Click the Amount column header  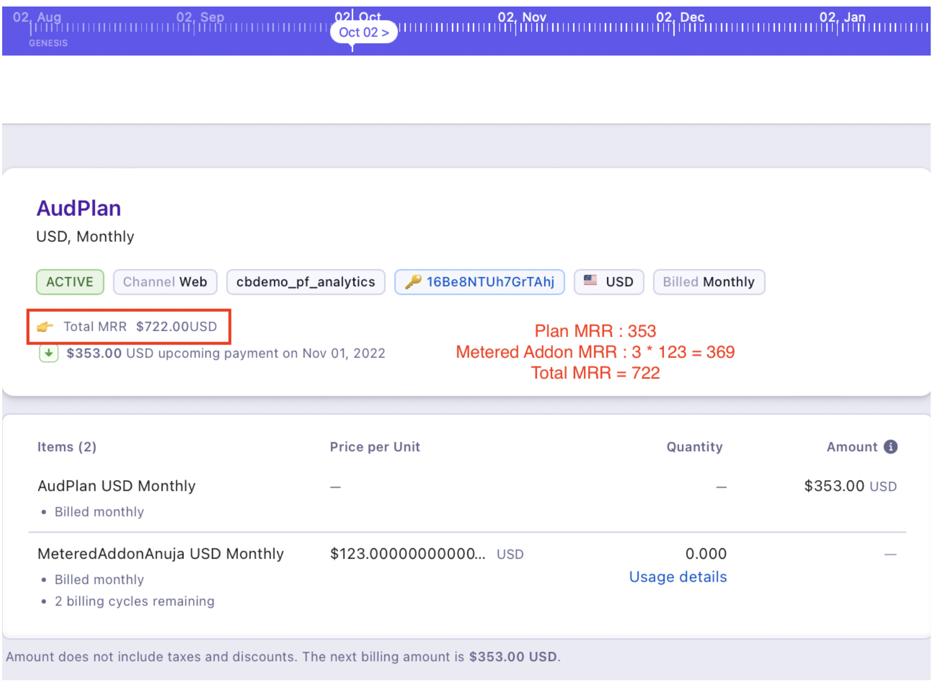pyautogui.click(x=852, y=447)
